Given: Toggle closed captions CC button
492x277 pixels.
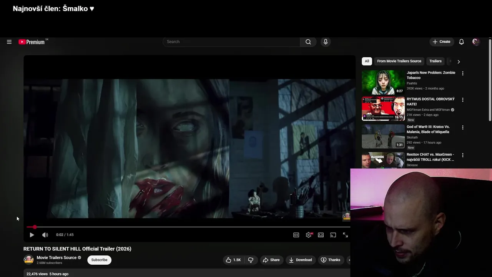Looking at the screenshot, I should click(x=296, y=235).
